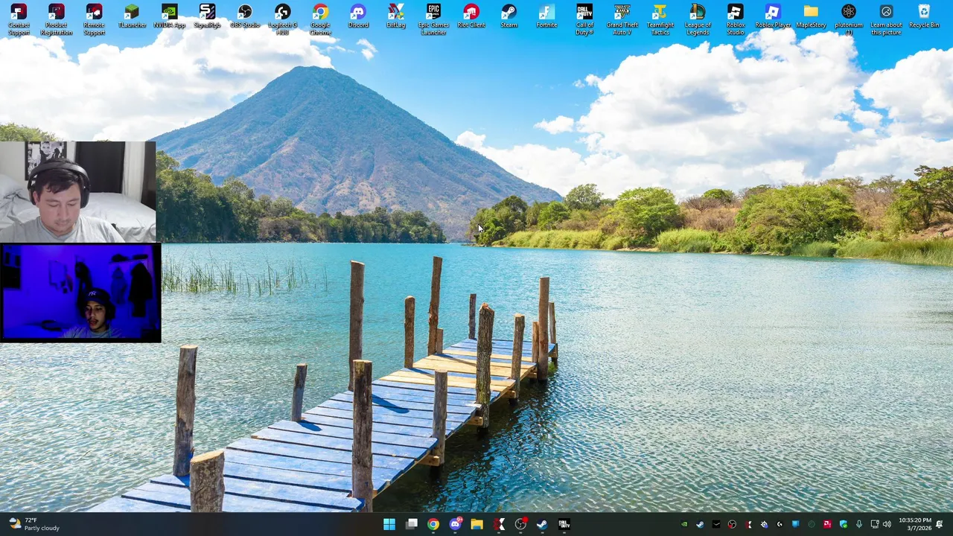Open the weather widget showing Partly cloudy

34,525
